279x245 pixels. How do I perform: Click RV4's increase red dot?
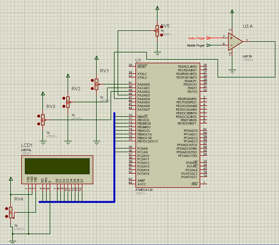[x=7, y=208]
